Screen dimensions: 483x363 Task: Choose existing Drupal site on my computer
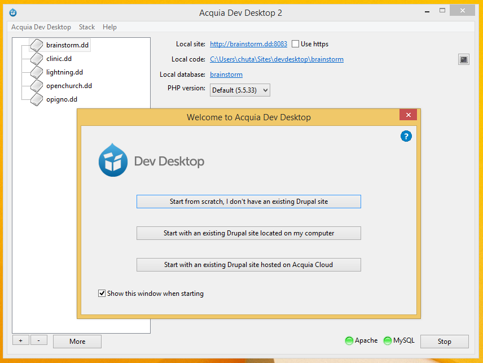[249, 233]
